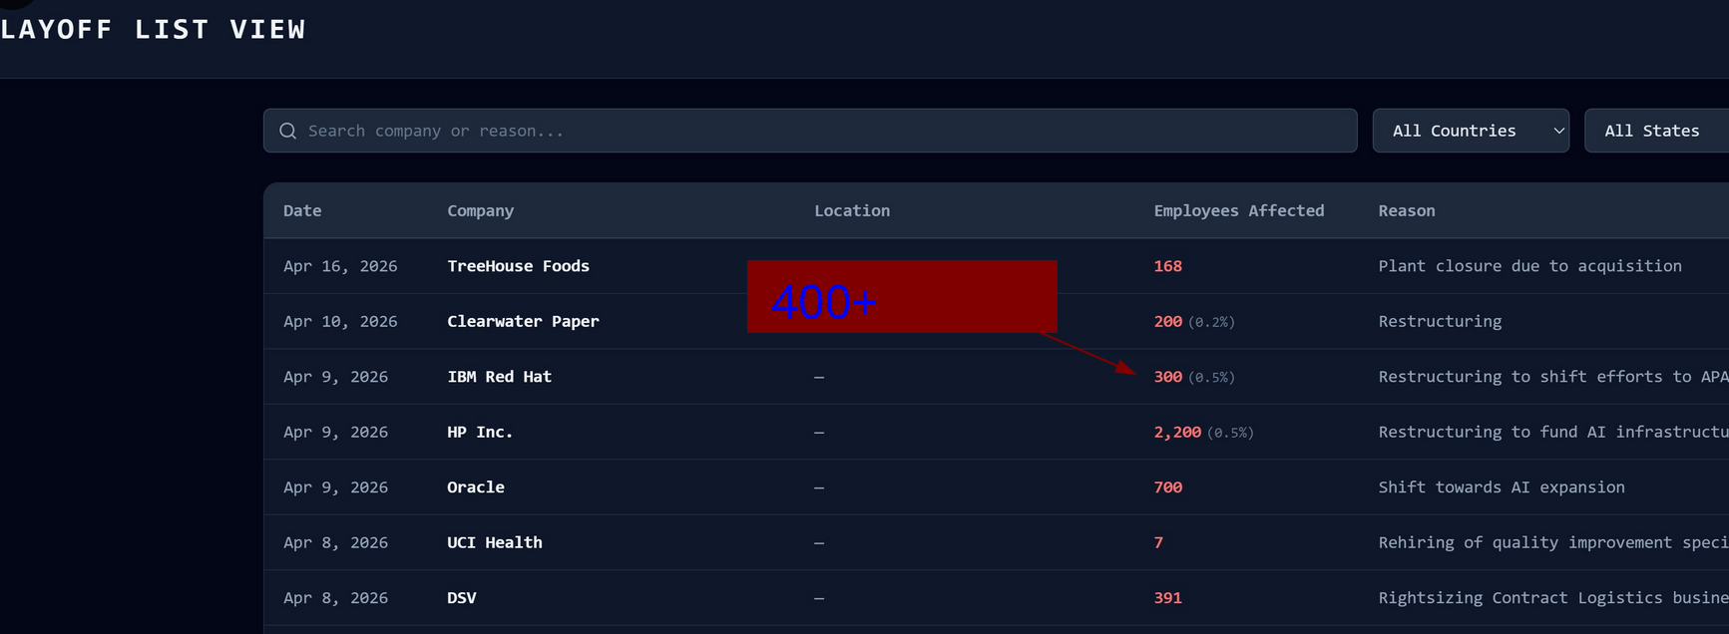Viewport: 1729px width, 634px height.
Task: Select HP Inc. company name
Action: (480, 432)
